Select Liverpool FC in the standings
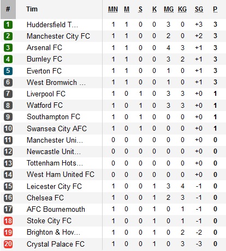226x251 pixels. point(46,94)
